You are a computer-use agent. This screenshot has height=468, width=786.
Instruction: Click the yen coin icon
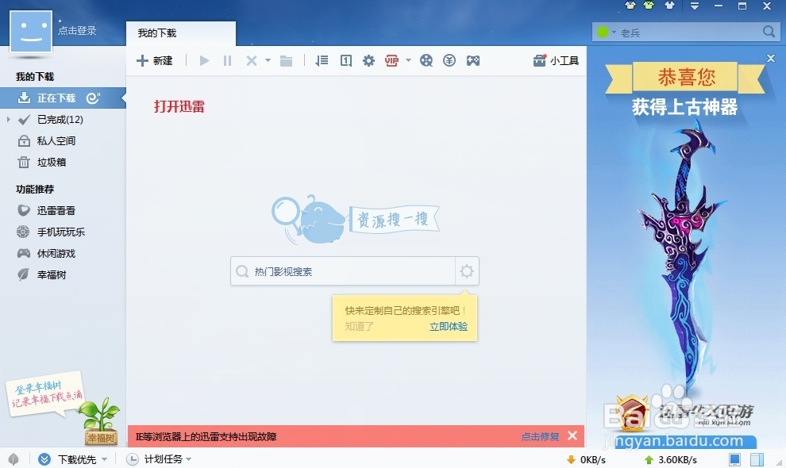tap(449, 60)
